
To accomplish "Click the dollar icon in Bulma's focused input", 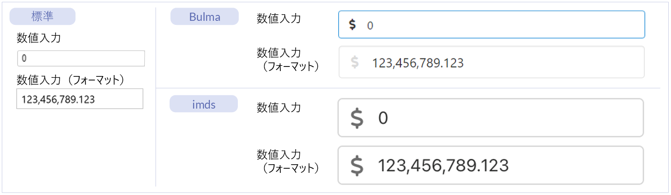I will (x=352, y=25).
